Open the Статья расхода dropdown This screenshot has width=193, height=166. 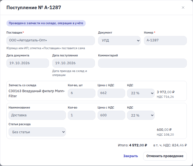click(37, 132)
